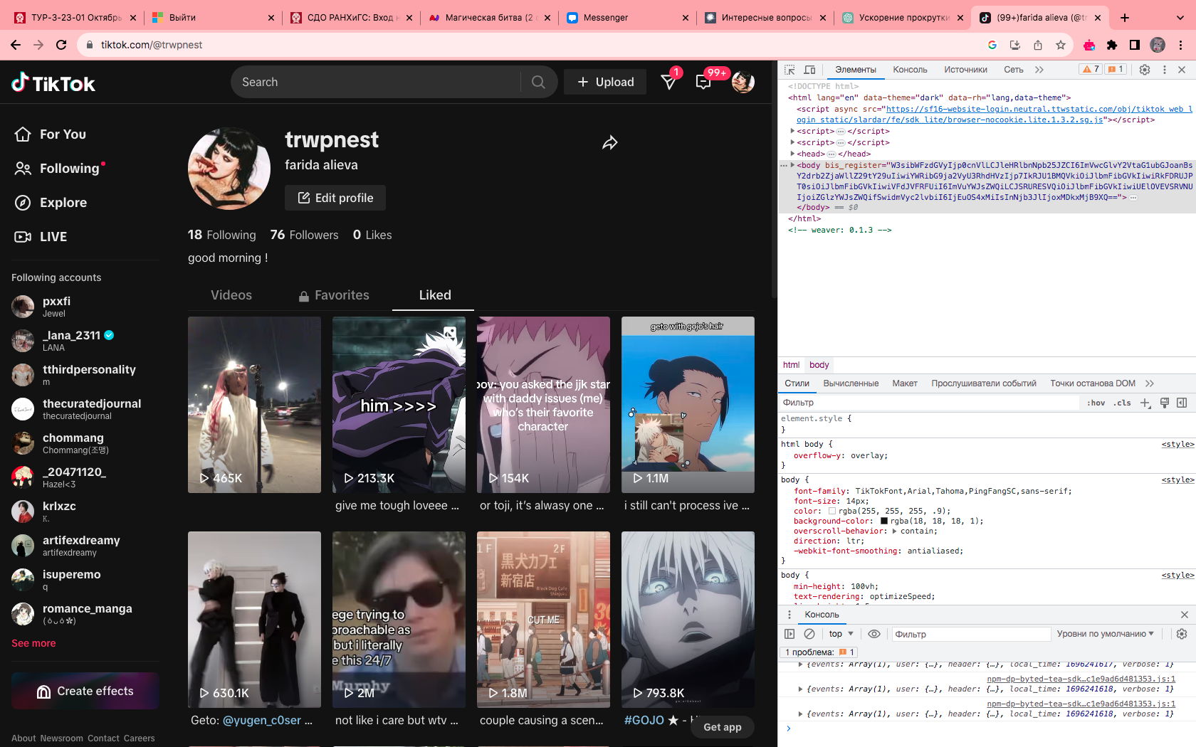
Task: Open the For You home icon
Action: pyautogui.click(x=23, y=134)
